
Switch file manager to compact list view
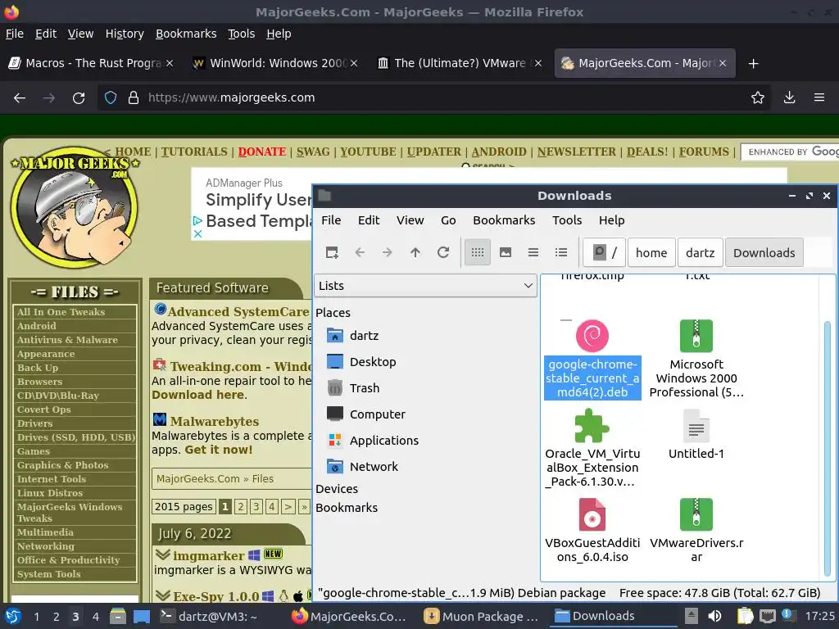click(x=533, y=252)
